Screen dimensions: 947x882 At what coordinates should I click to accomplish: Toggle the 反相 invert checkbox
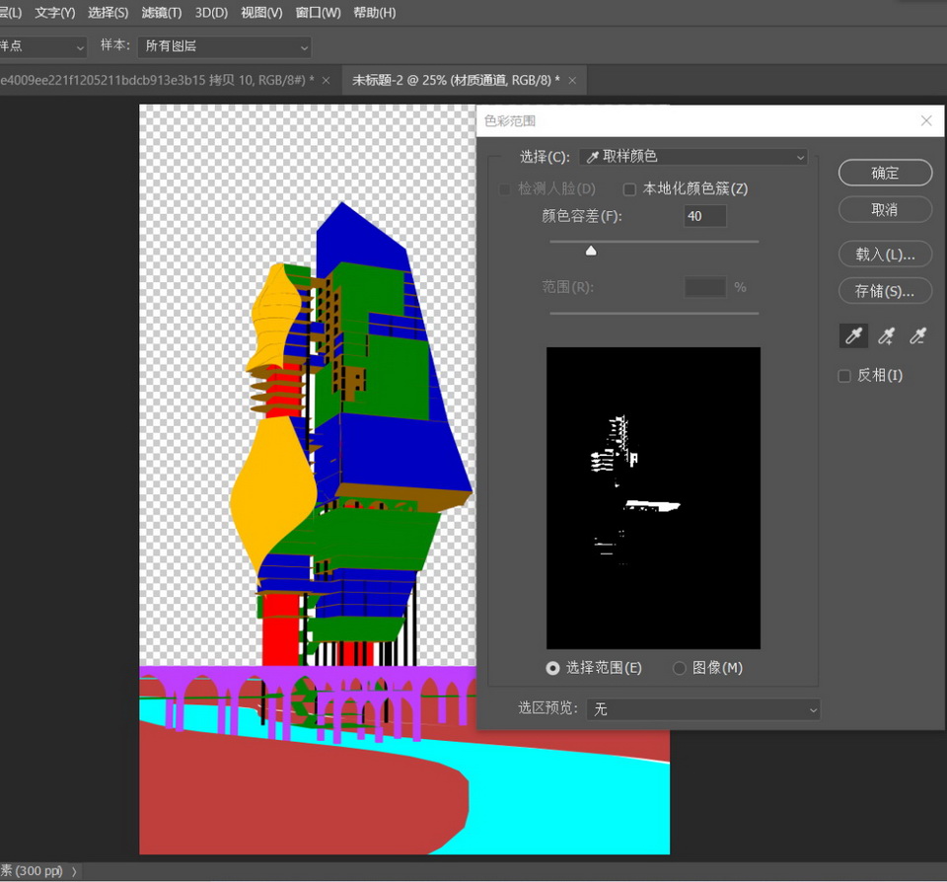tap(844, 376)
